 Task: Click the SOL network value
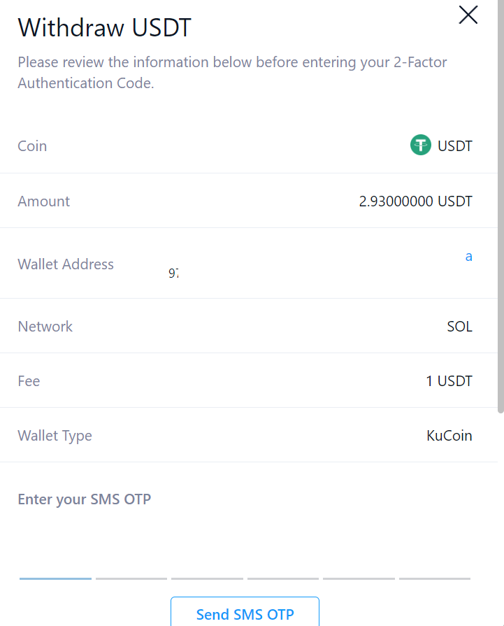tap(459, 327)
